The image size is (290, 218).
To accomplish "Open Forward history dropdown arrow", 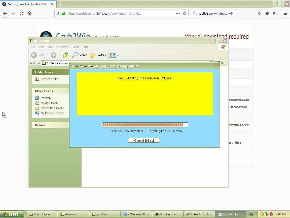I will point(59,55).
